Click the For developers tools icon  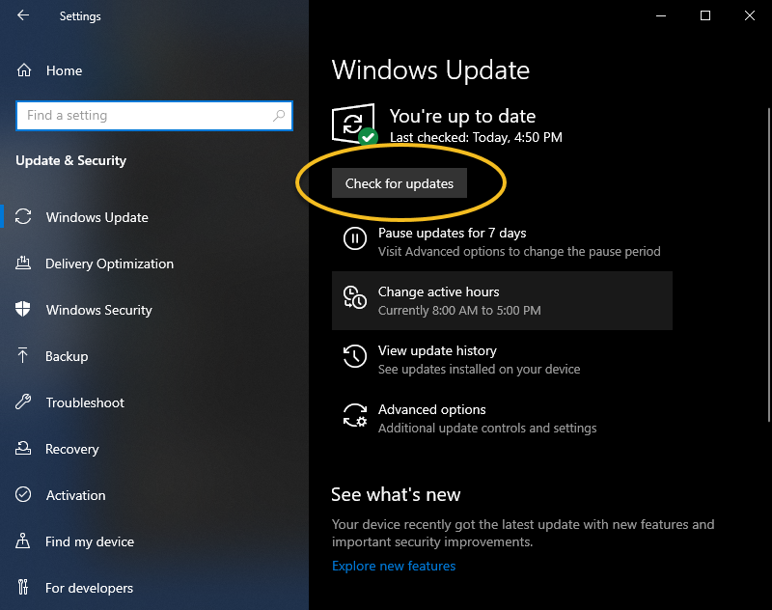[x=23, y=587]
